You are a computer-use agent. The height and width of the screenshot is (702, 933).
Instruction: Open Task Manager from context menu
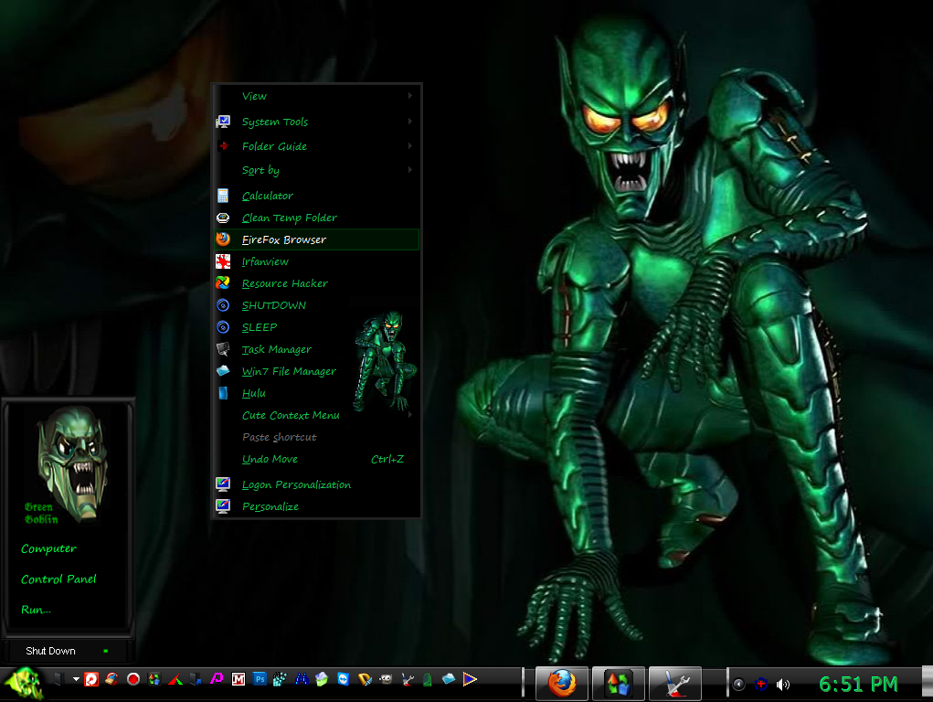pos(316,349)
